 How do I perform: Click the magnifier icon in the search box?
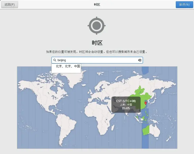click(x=55, y=60)
